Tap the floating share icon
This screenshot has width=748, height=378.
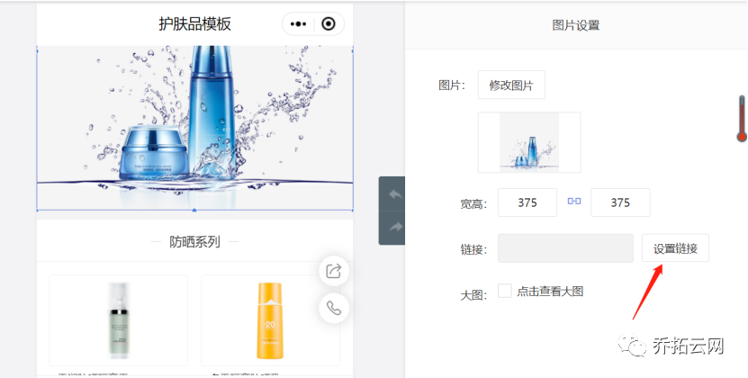pos(333,271)
